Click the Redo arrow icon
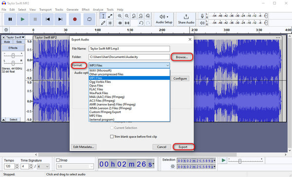This screenshot has width=292, height=177. [x=148, y=23]
